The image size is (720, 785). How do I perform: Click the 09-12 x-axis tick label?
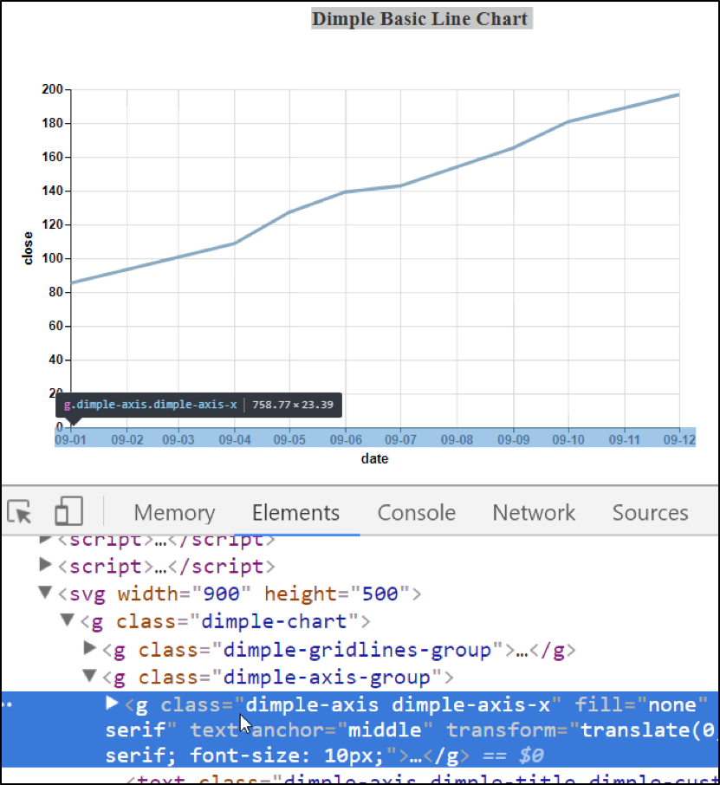(x=679, y=440)
